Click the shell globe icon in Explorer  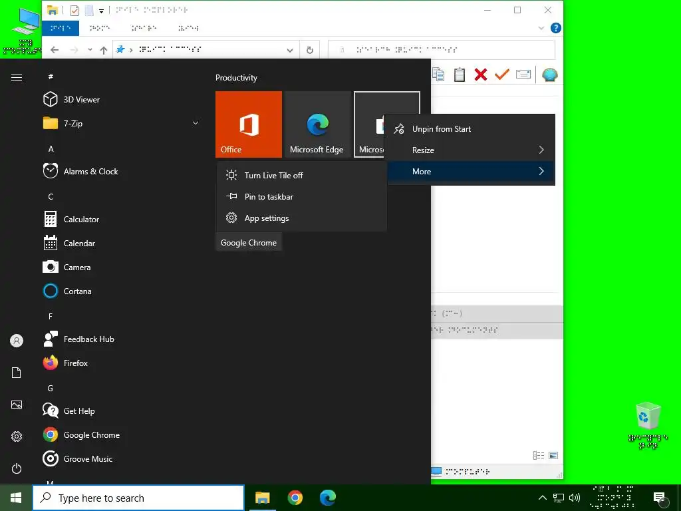(549, 75)
